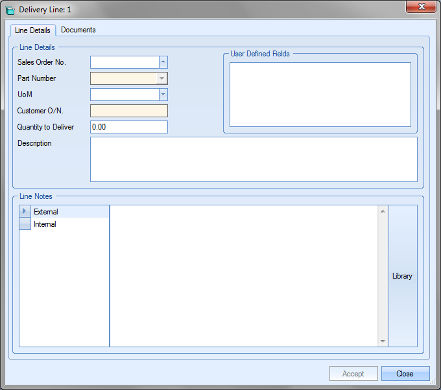The width and height of the screenshot is (441, 390).
Task: Click into the Description text area
Action: (x=253, y=159)
